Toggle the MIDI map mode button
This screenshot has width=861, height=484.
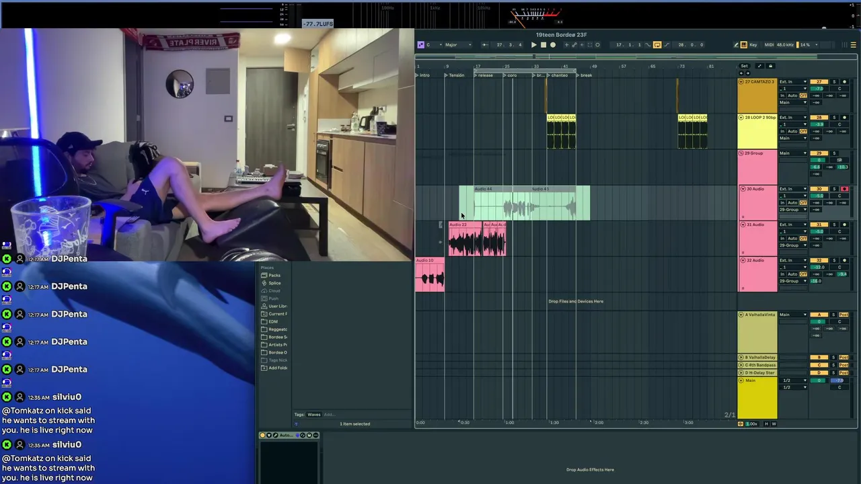pyautogui.click(x=770, y=45)
